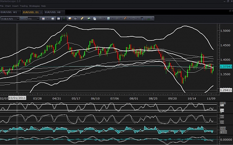
Task: Click the hammer-like tool icon
Action: pyautogui.click(x=142, y=19)
